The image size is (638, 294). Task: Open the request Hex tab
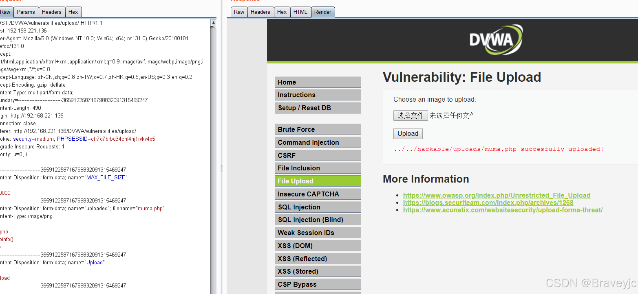73,12
